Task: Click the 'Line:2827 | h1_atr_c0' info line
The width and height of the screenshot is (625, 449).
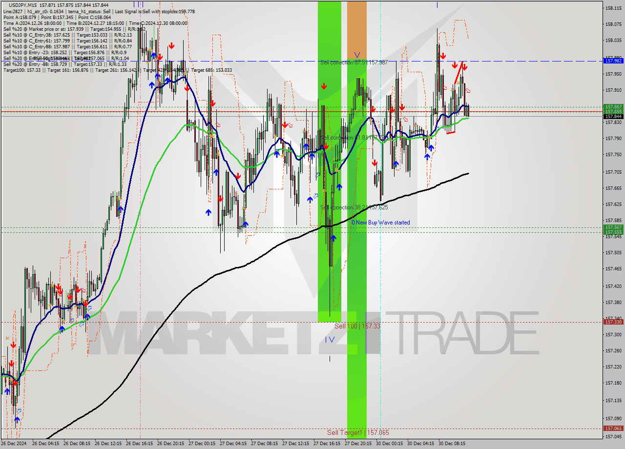Action: click(99, 11)
